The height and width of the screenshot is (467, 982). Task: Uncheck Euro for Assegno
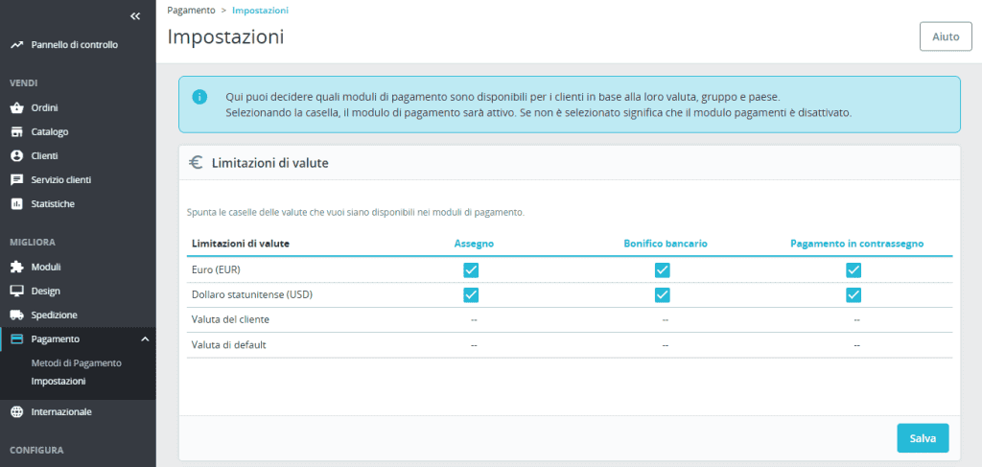tap(471, 269)
